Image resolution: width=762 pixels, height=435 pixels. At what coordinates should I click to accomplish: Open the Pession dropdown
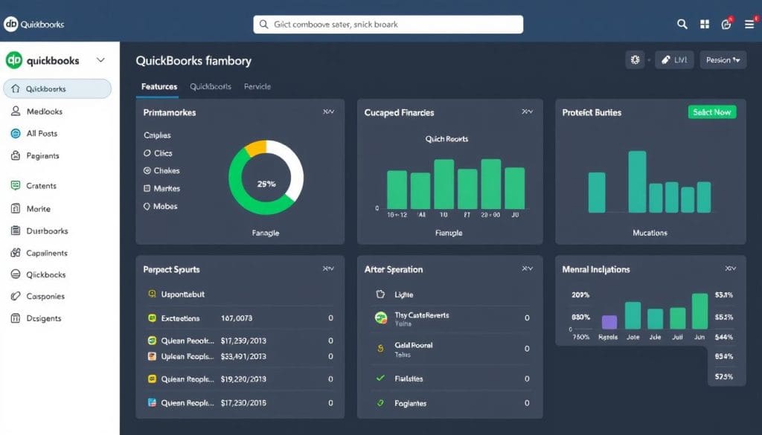pos(723,60)
